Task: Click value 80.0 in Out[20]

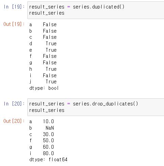Action: (x=48, y=153)
